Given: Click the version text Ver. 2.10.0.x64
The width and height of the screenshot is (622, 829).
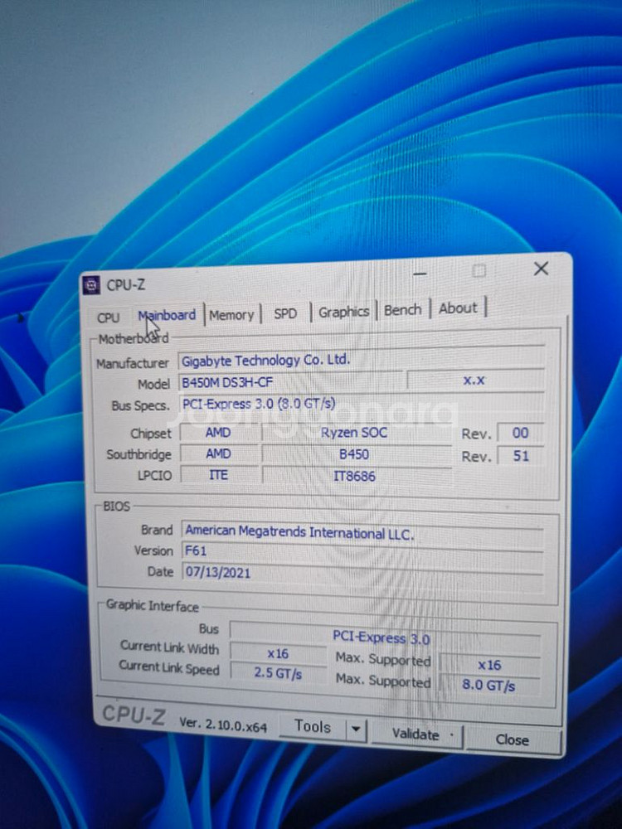Looking at the screenshot, I should [222, 725].
